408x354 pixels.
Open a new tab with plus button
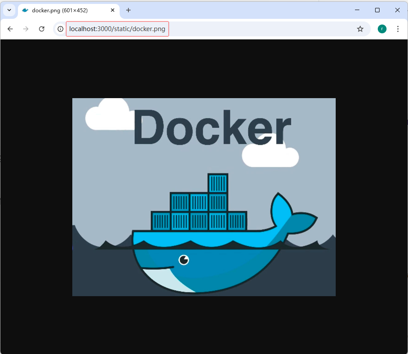(x=128, y=10)
